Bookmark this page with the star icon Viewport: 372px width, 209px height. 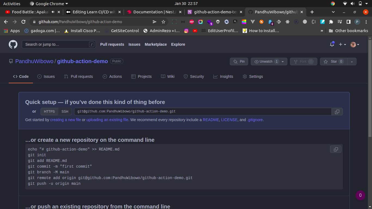[x=163, y=22]
